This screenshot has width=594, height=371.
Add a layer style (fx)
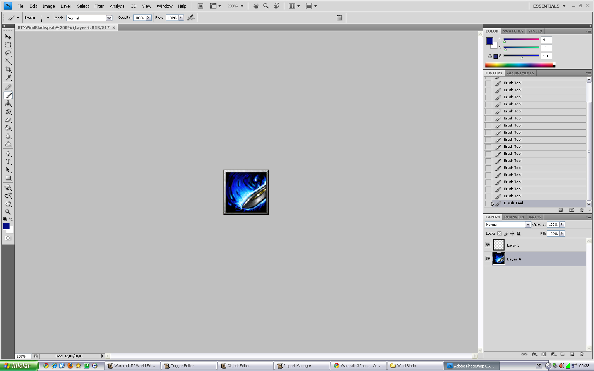coord(534,354)
